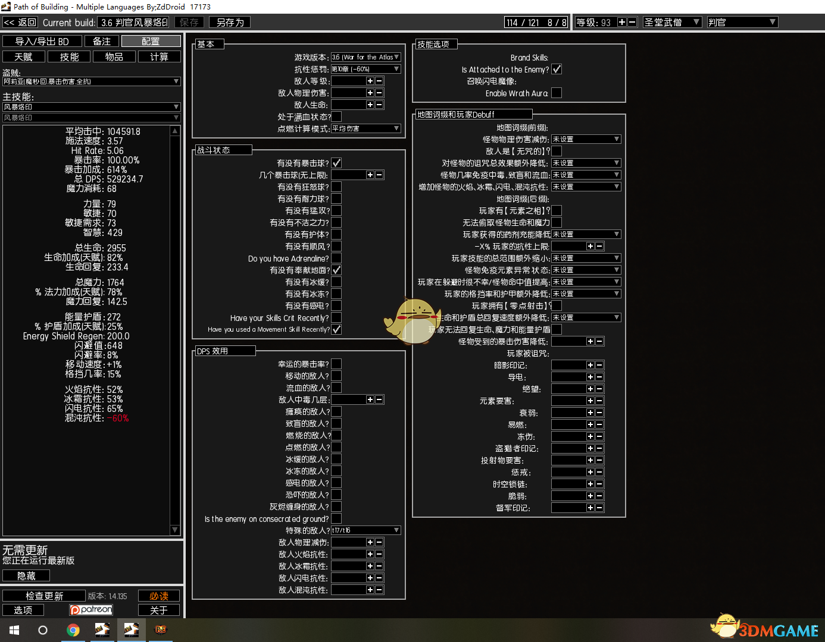
Task: Click the minus icon for 敌人等级
Action: 379,81
